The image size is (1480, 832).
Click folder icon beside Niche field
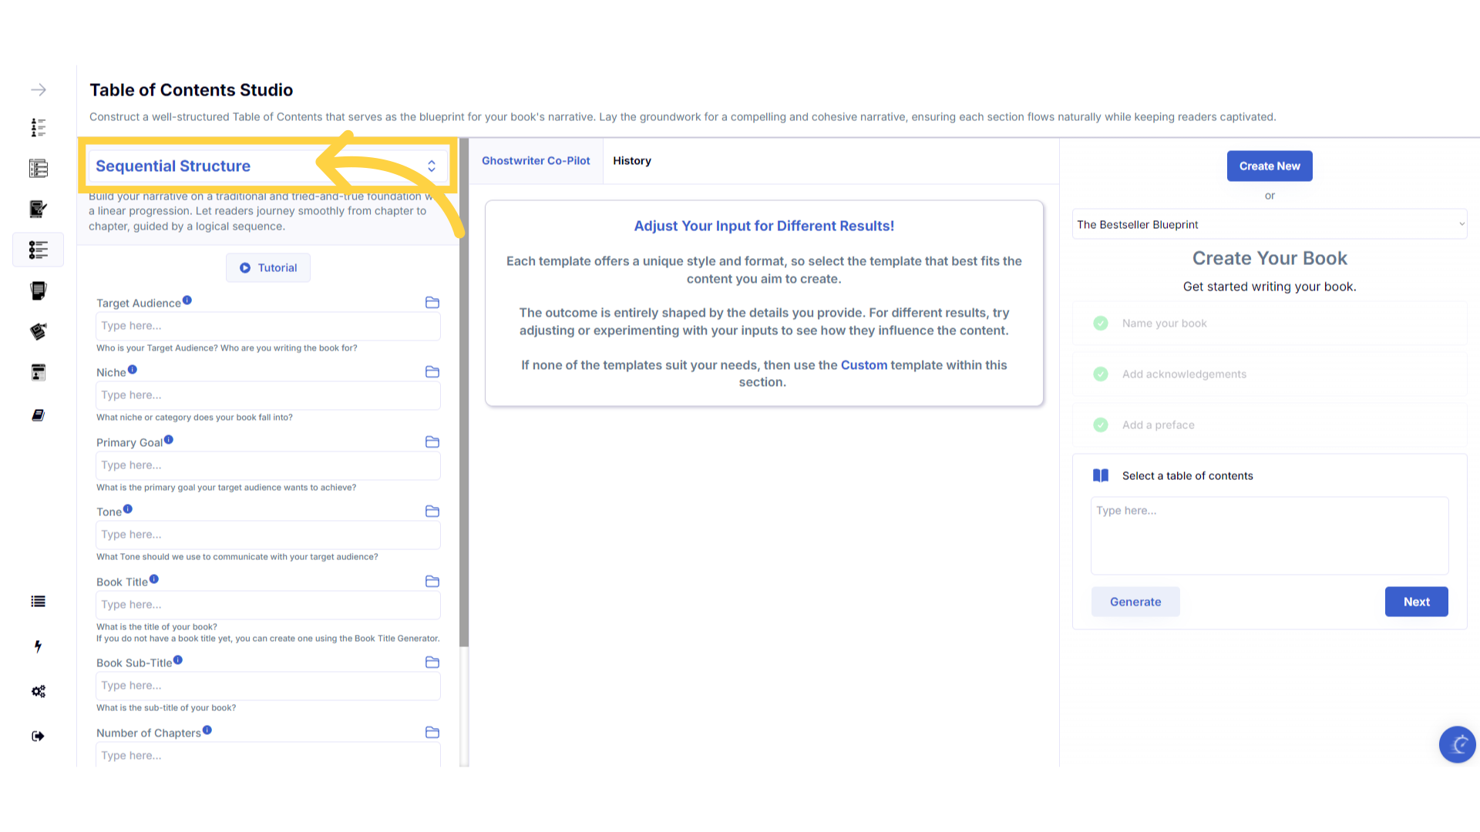pyautogui.click(x=432, y=372)
